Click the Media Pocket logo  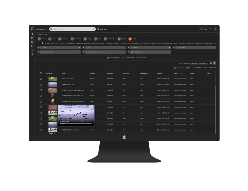tap(33, 29)
